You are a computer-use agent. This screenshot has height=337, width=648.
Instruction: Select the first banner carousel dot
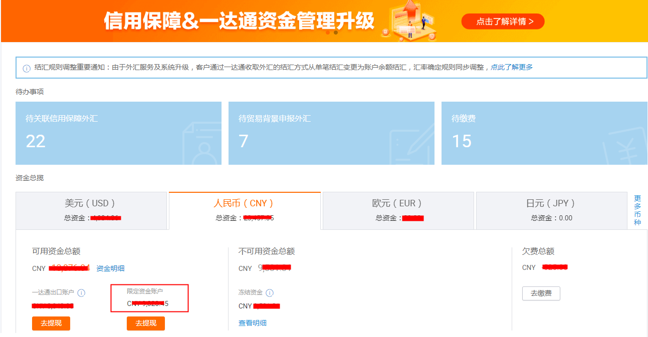point(328,33)
